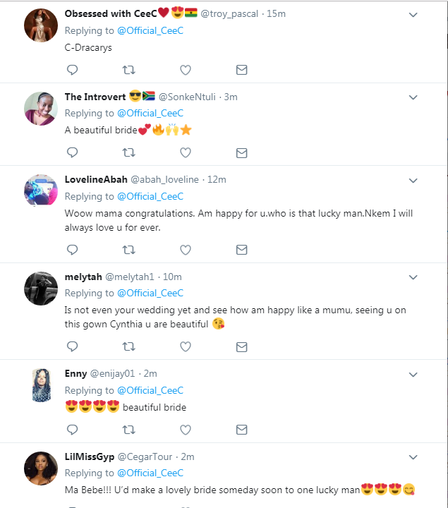The image size is (448, 508).
Task: Like Enny's beautiful bride reply
Action: (x=185, y=429)
